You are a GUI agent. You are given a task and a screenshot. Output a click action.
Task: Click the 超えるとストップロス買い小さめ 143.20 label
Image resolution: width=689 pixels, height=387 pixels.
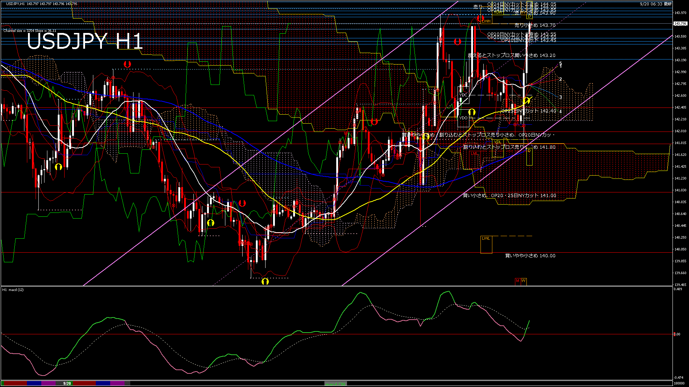(x=512, y=56)
